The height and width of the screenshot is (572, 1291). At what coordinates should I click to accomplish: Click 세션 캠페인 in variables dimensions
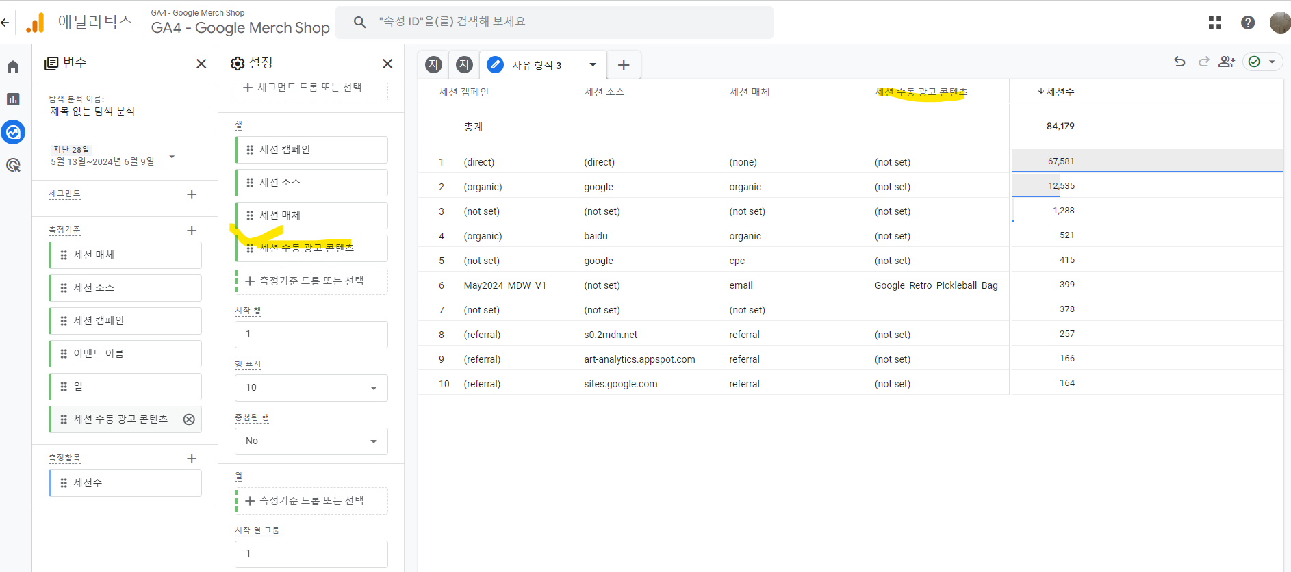(125, 321)
